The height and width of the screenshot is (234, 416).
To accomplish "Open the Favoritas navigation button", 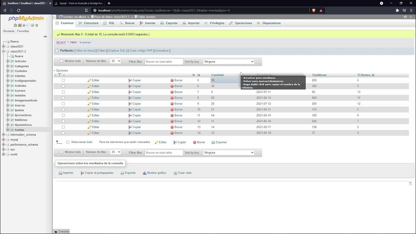I will point(23,31).
